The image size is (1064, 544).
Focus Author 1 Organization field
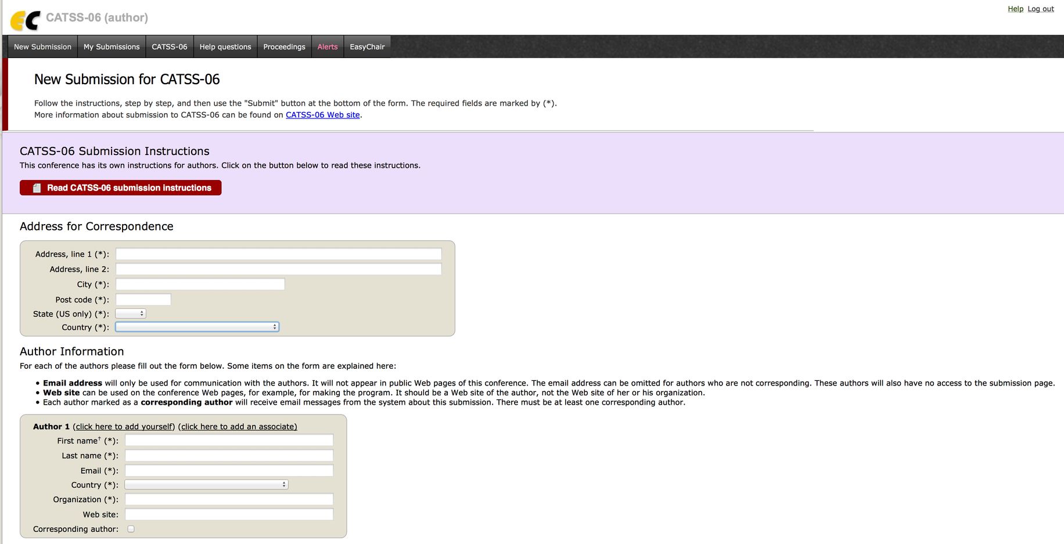click(x=229, y=499)
